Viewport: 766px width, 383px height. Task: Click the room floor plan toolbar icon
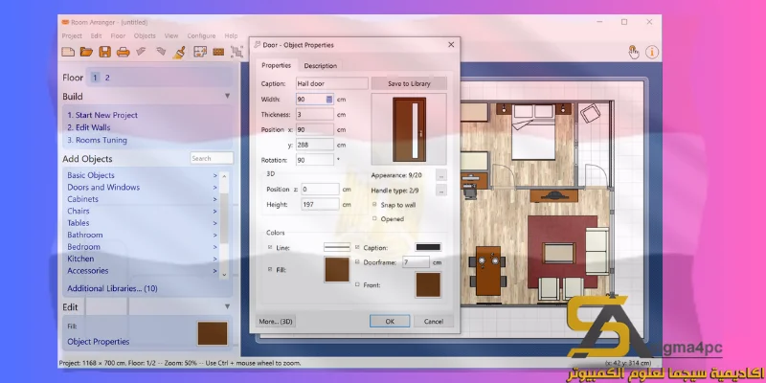click(x=200, y=52)
